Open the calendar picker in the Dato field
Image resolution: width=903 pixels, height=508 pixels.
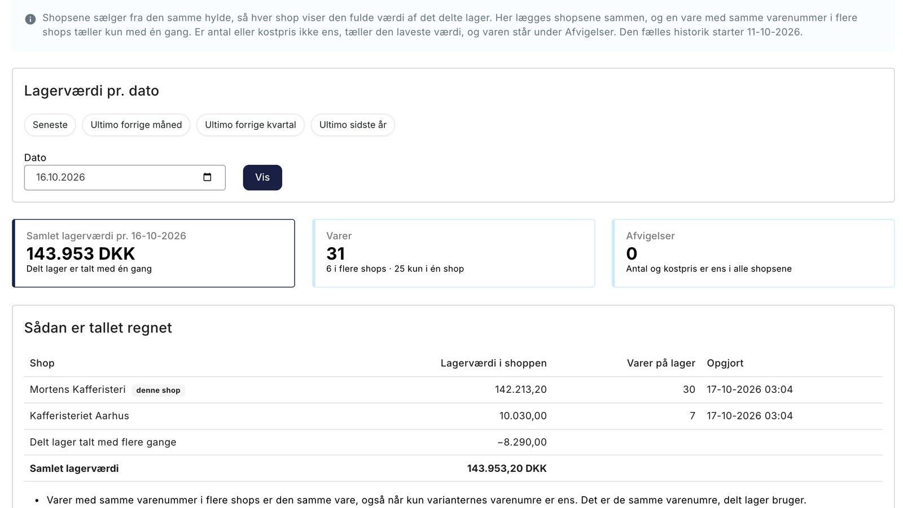click(x=207, y=177)
